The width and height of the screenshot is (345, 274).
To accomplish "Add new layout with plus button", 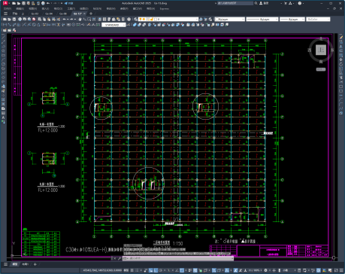I will pyautogui.click(x=35, y=264).
